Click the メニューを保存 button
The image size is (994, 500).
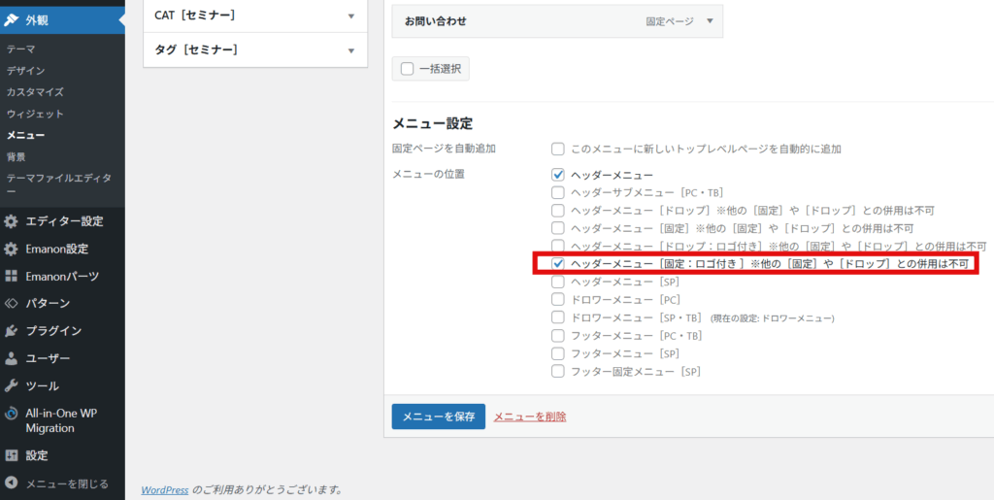[438, 417]
